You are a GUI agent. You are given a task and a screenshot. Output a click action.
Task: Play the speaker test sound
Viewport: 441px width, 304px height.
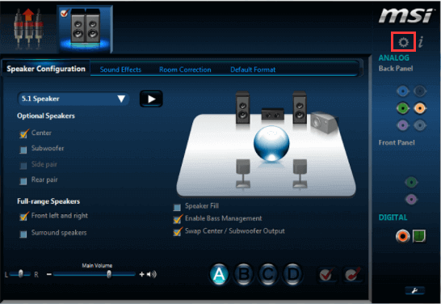point(151,99)
